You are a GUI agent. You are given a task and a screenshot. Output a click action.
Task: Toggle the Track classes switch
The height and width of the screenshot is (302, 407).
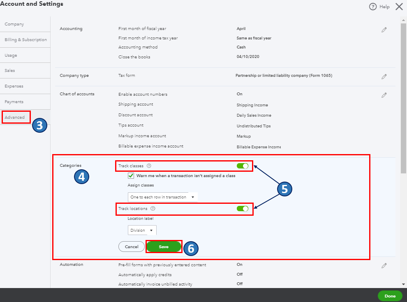(243, 166)
